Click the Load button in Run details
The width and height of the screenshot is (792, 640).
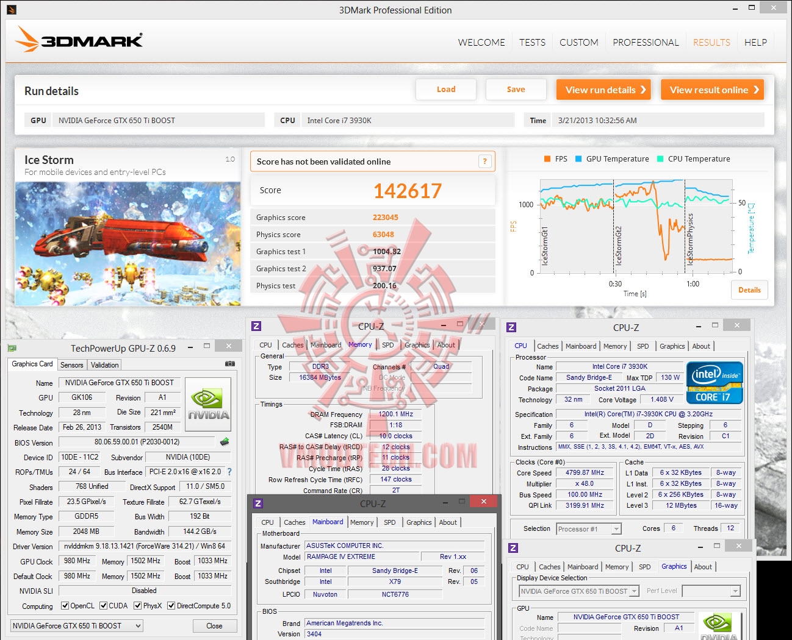tap(446, 90)
